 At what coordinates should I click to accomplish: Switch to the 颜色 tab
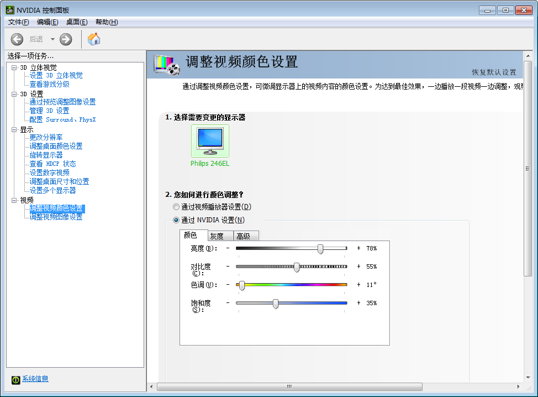194,235
